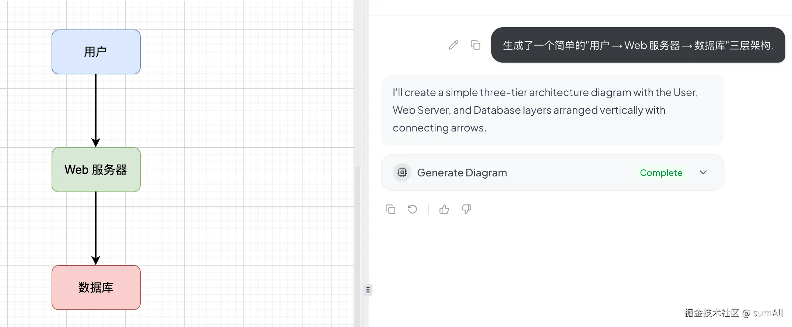Image resolution: width=792 pixels, height=327 pixels.
Task: Click the pencil edit icon beside the user message
Action: [453, 45]
